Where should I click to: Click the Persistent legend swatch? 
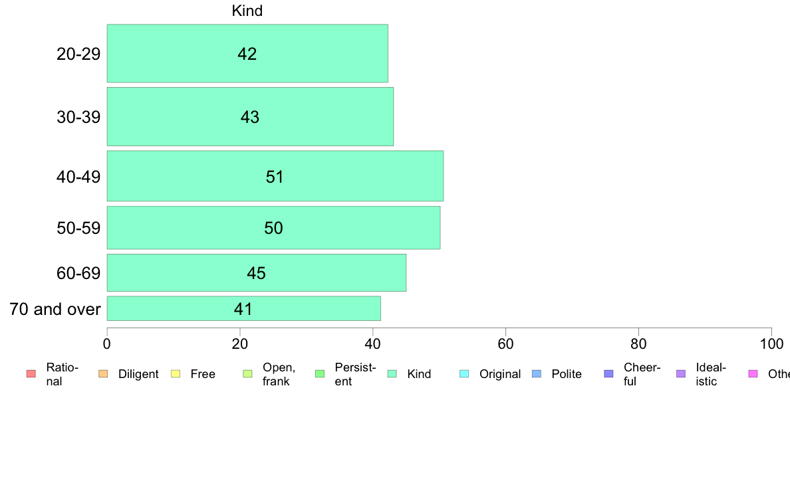[319, 373]
